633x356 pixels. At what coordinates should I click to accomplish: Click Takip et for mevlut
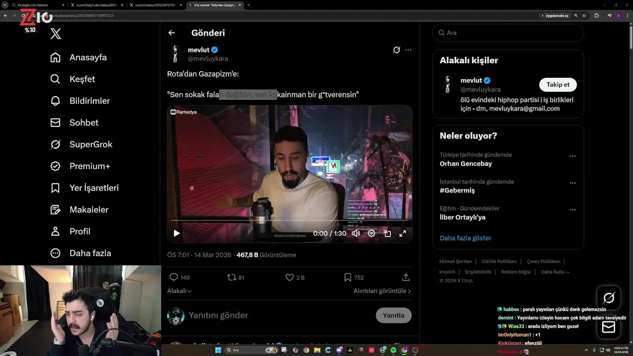[x=558, y=85]
